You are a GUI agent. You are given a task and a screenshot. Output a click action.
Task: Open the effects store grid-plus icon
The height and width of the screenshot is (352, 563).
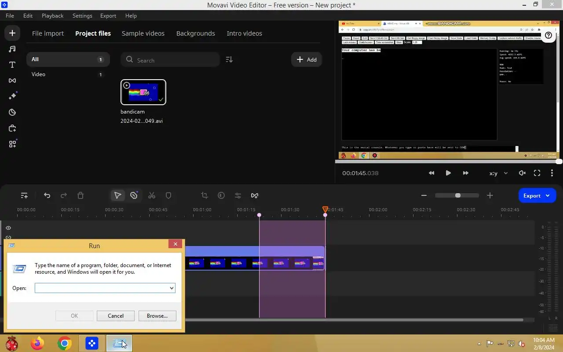pos(12,144)
